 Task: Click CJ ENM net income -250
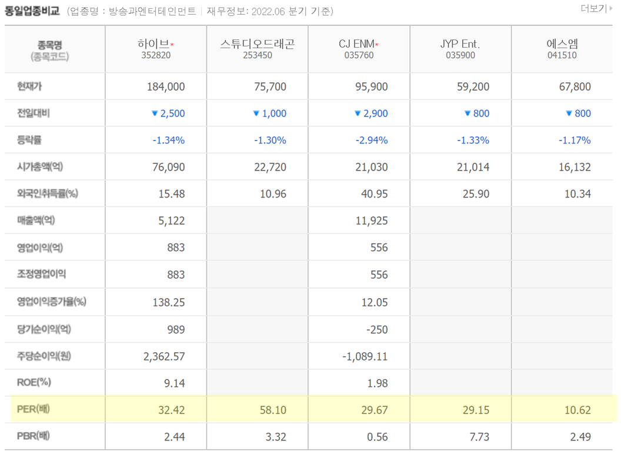pyautogui.click(x=377, y=329)
